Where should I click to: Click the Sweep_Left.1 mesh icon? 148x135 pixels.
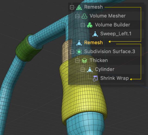[95, 34]
